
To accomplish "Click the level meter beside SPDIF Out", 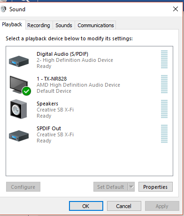I will point(164,134).
